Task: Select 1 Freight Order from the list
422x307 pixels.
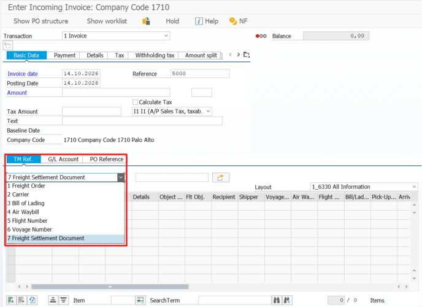Action: (x=66, y=186)
